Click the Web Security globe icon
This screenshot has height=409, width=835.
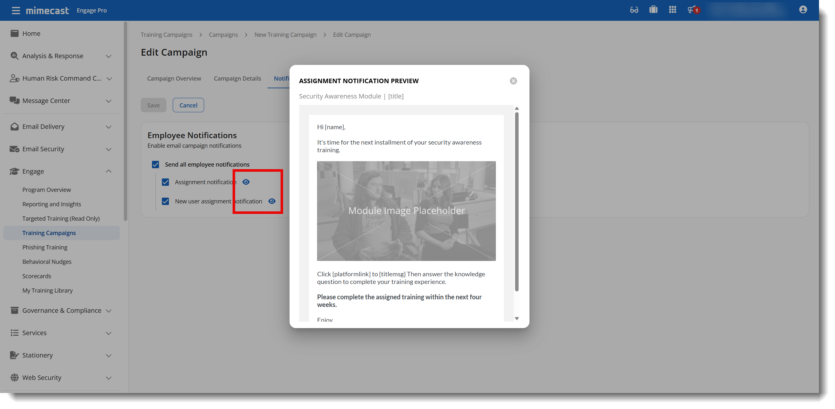coord(14,377)
